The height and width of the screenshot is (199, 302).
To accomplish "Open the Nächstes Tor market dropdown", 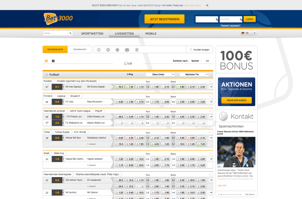I will 194,75.
